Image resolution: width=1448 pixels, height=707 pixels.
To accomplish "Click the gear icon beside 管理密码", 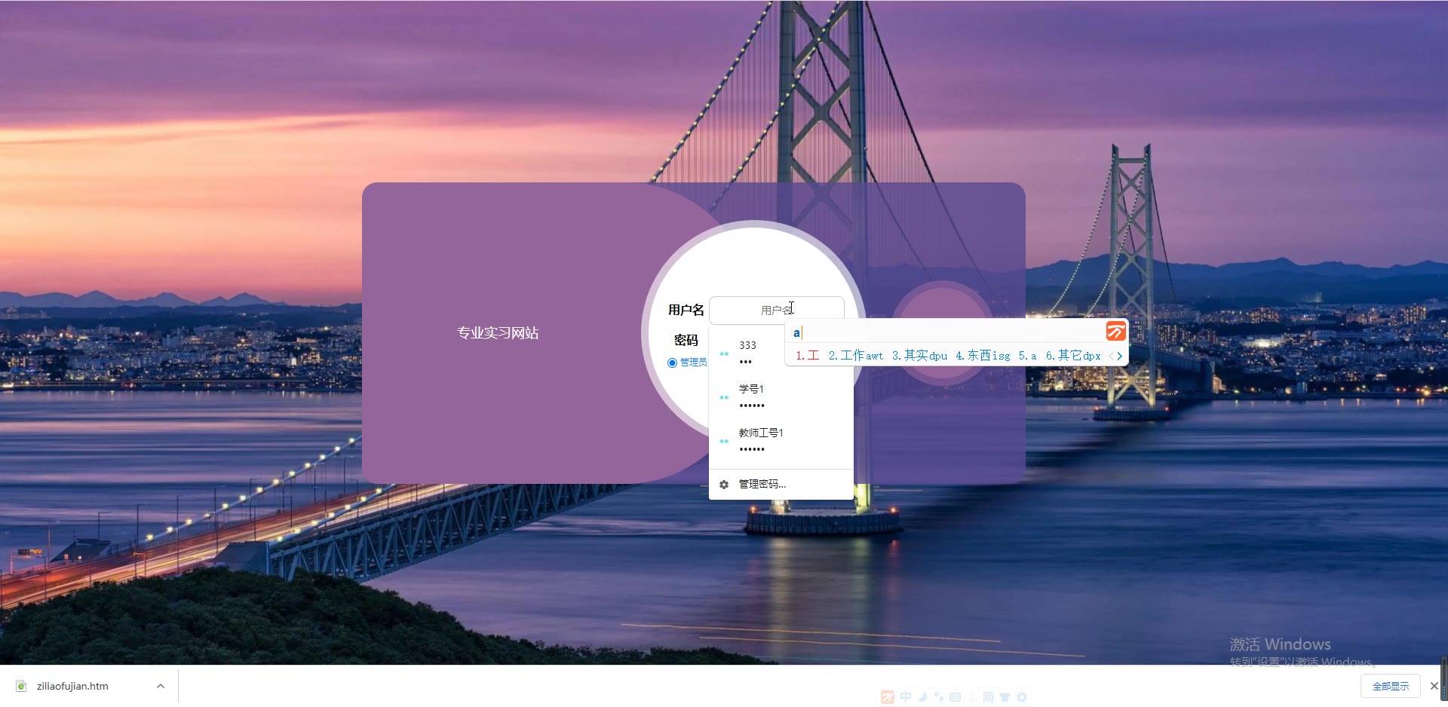I will [724, 485].
